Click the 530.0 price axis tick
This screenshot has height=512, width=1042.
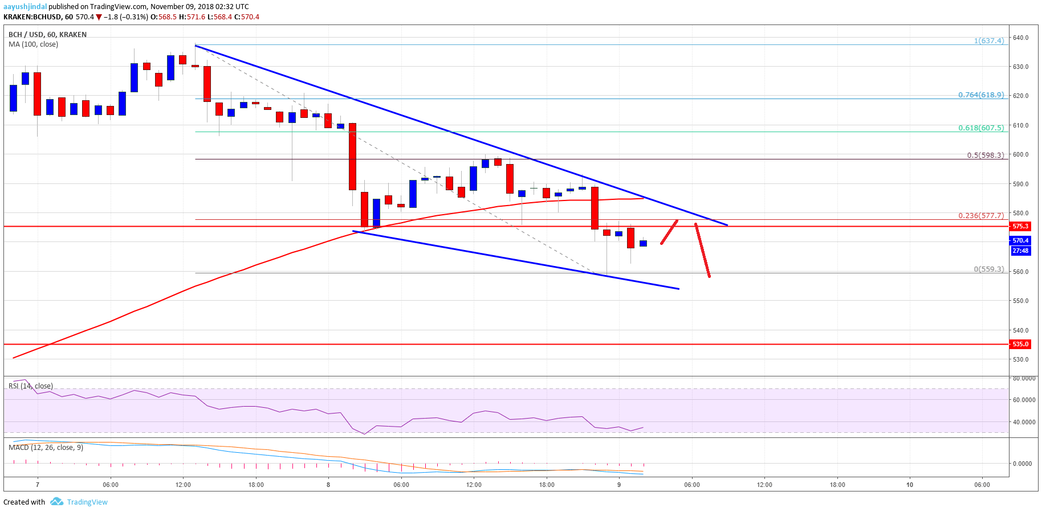point(1020,360)
